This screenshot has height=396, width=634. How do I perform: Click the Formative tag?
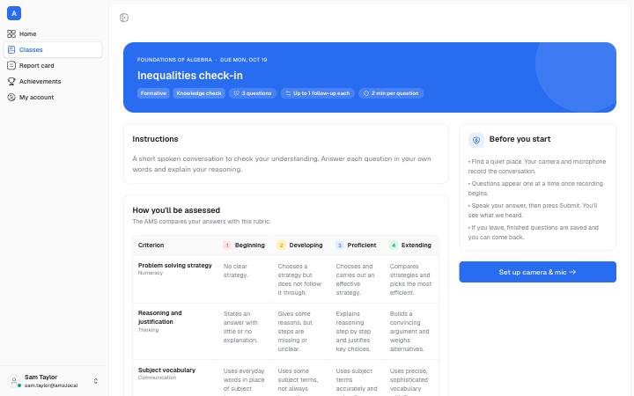point(153,93)
